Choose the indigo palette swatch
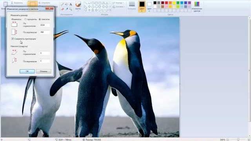Viewport: 251px width, 141px height. [x=186, y=3]
